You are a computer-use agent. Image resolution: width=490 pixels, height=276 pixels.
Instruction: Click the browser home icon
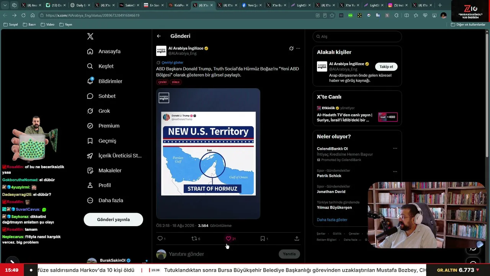coord(33,15)
